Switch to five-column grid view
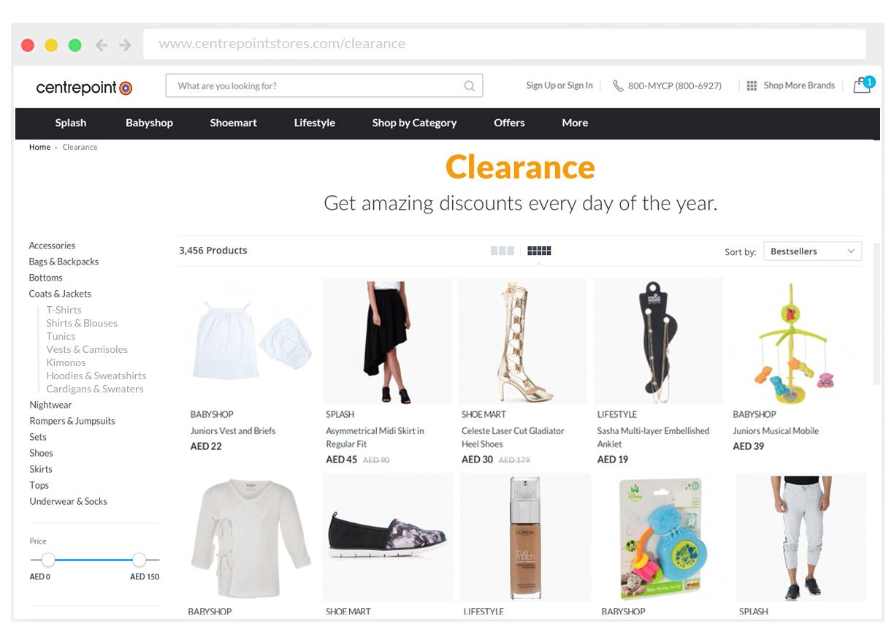This screenshot has height=643, width=894. (539, 251)
